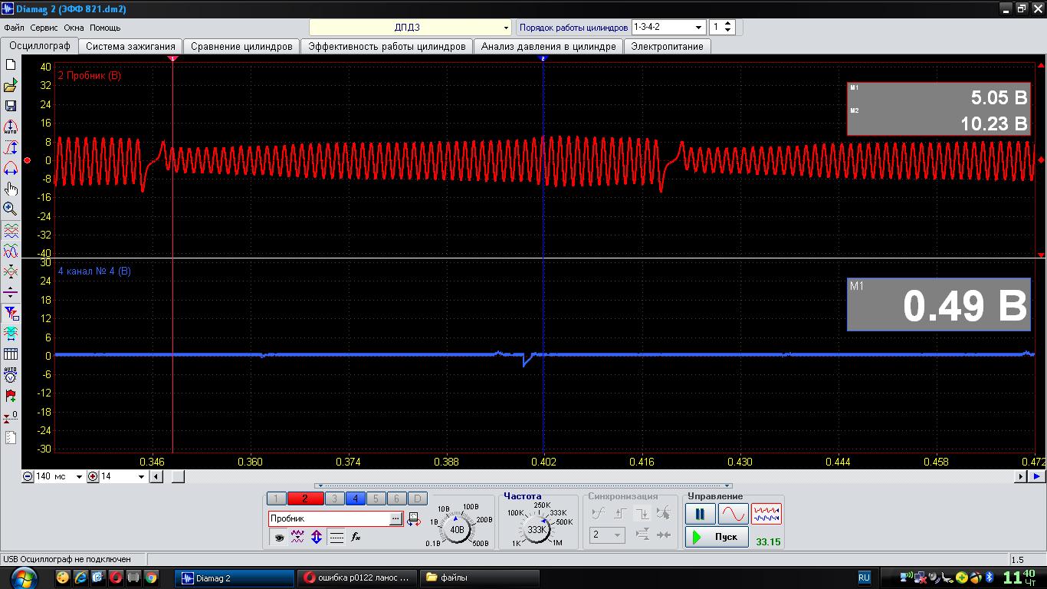Screen dimensions: 1047x589
Task: Click the time scale minus button
Action: coord(28,476)
